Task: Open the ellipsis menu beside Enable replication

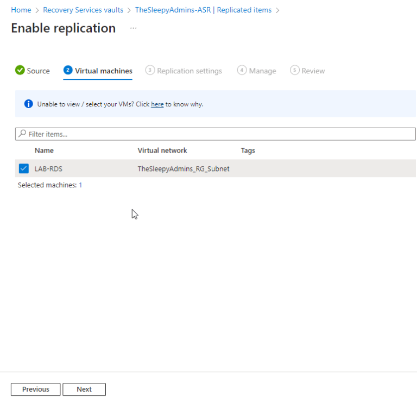Action: (x=133, y=28)
